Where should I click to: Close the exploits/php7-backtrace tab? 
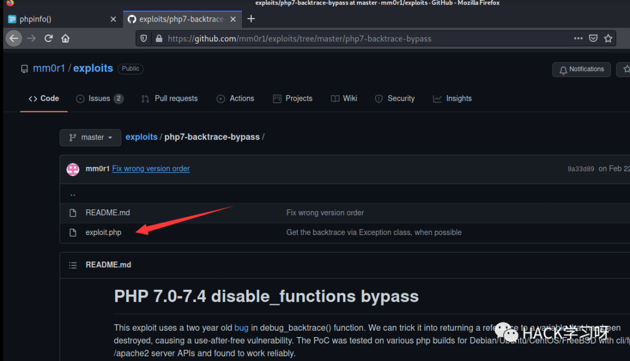coord(233,19)
